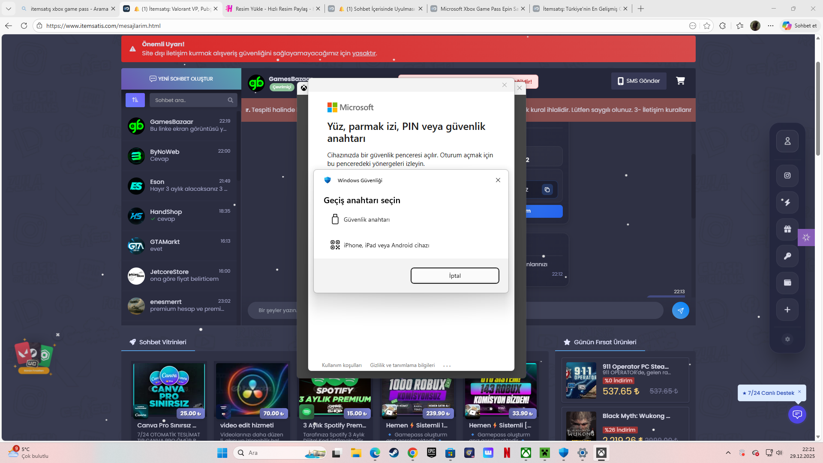
Task: Open the GTAMarkt conversation
Action: [179, 246]
